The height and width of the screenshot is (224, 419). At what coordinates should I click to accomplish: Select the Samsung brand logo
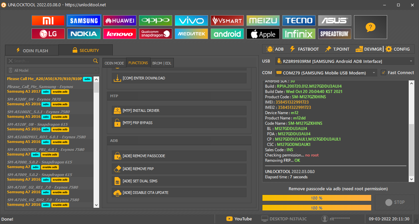tap(84, 21)
